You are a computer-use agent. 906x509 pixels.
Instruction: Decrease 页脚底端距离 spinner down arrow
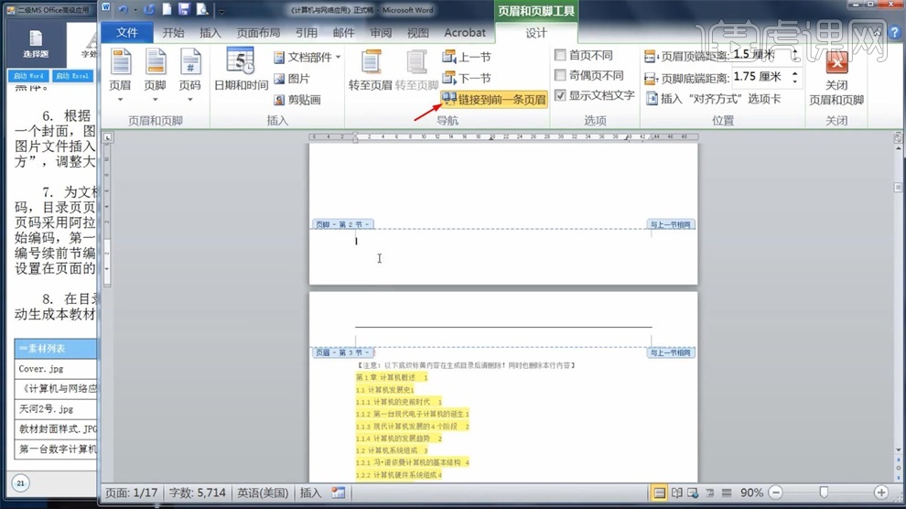pyautogui.click(x=795, y=81)
